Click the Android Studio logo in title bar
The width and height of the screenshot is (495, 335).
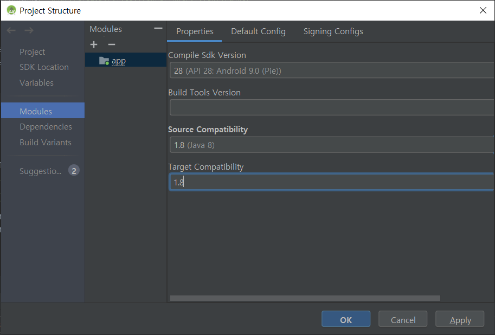pyautogui.click(x=11, y=10)
